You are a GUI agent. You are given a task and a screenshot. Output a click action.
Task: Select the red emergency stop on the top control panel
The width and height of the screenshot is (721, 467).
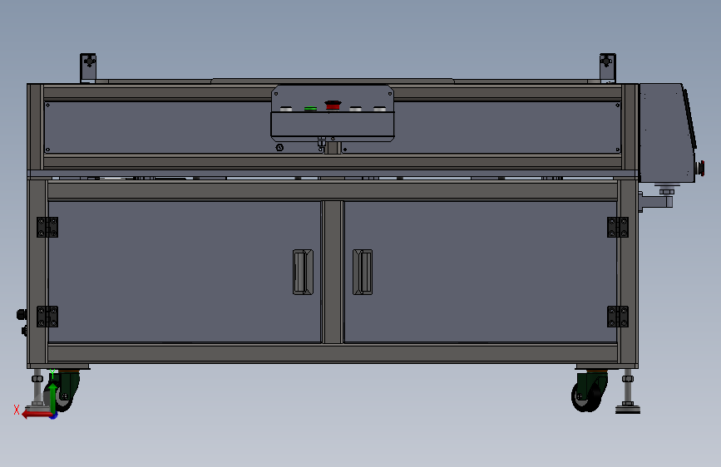pyautogui.click(x=333, y=106)
